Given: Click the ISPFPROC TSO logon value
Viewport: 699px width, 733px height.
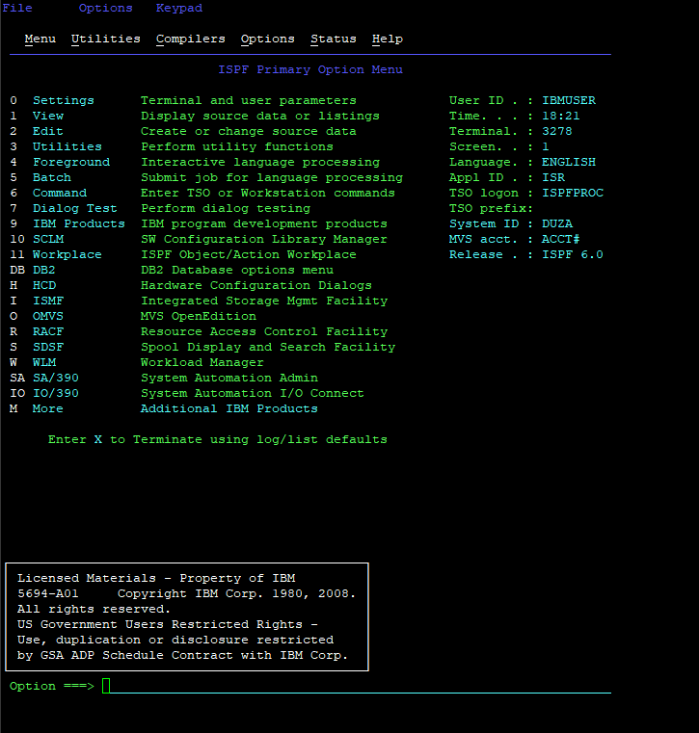Looking at the screenshot, I should pos(572,193).
